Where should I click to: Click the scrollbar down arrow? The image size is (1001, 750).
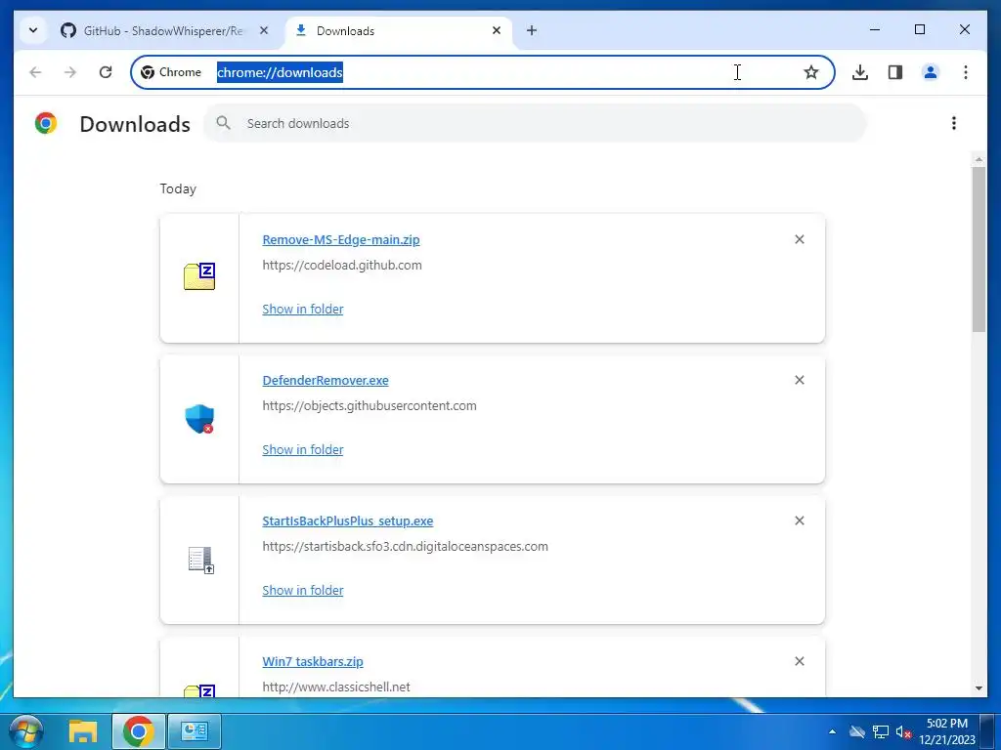click(979, 688)
